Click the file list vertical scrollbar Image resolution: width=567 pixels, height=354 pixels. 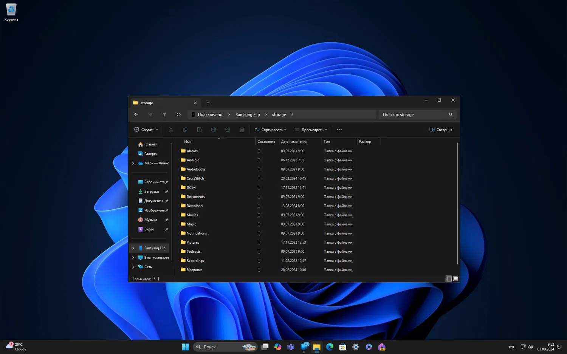(457, 204)
